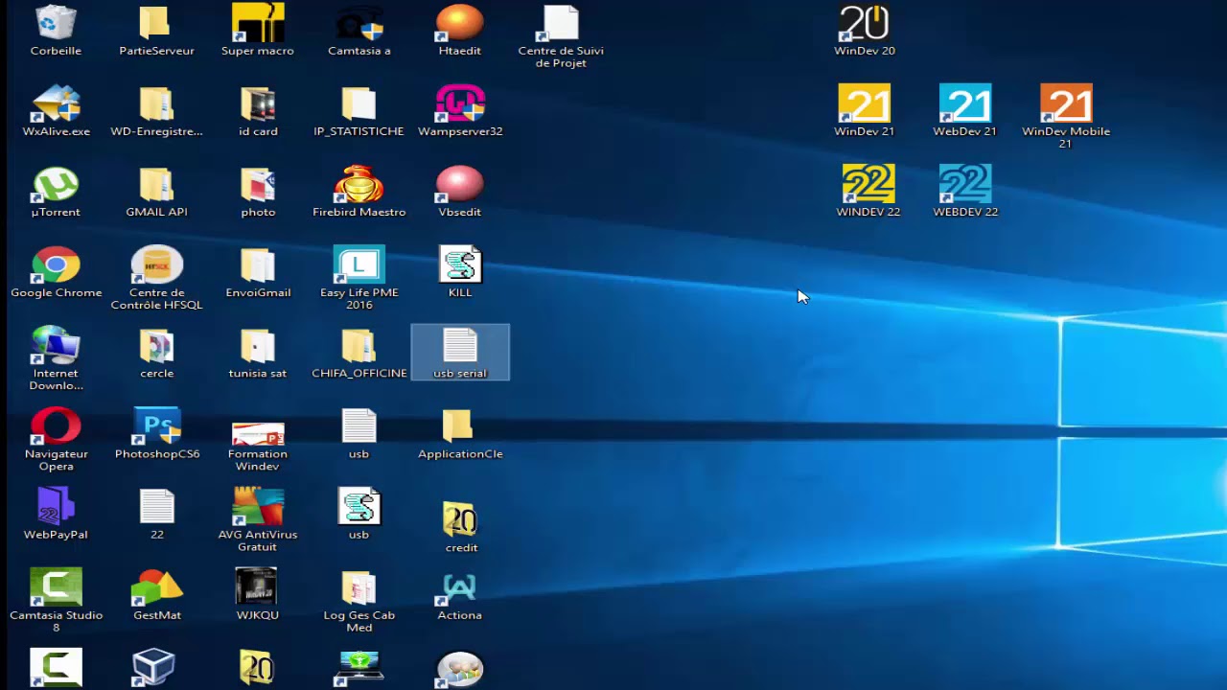Launch Wampserver32
This screenshot has width=1227, height=690.
tap(460, 111)
